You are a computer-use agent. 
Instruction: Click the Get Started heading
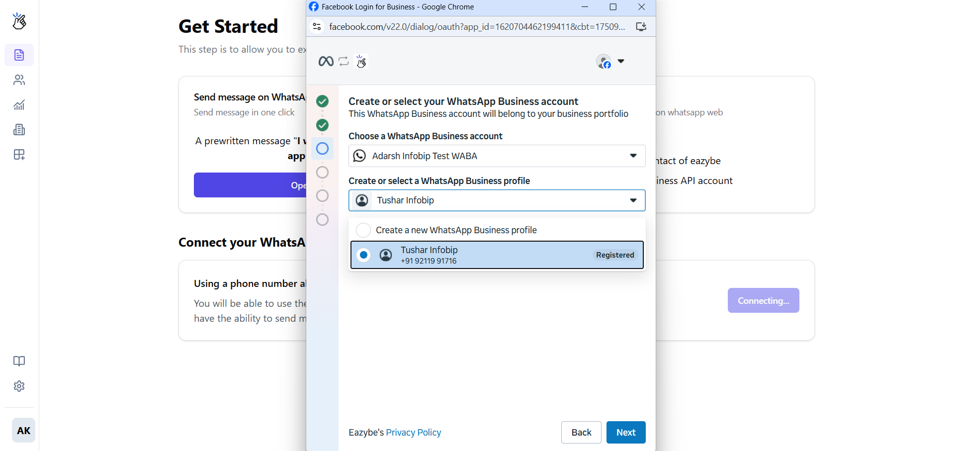228,26
